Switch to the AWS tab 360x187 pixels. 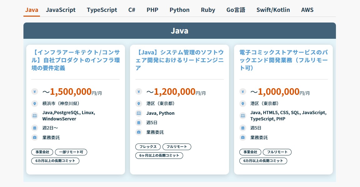(x=307, y=10)
